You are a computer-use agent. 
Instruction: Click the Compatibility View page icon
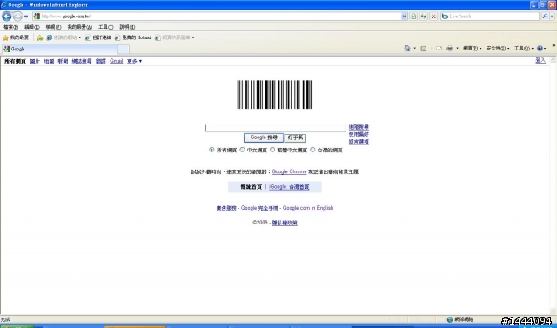pos(413,16)
